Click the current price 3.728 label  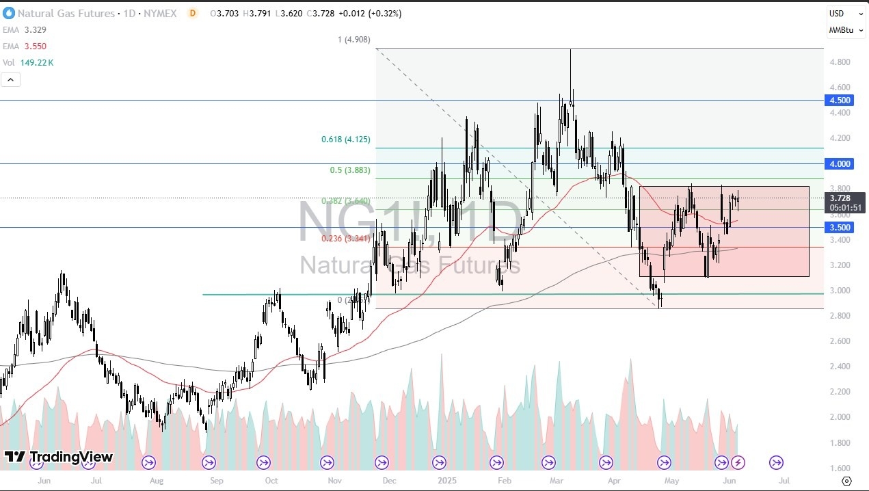click(x=840, y=198)
